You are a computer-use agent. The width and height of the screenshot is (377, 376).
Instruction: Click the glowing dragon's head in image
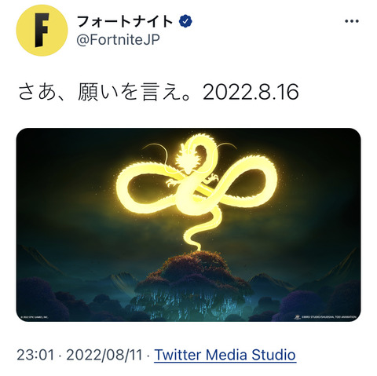click(186, 159)
